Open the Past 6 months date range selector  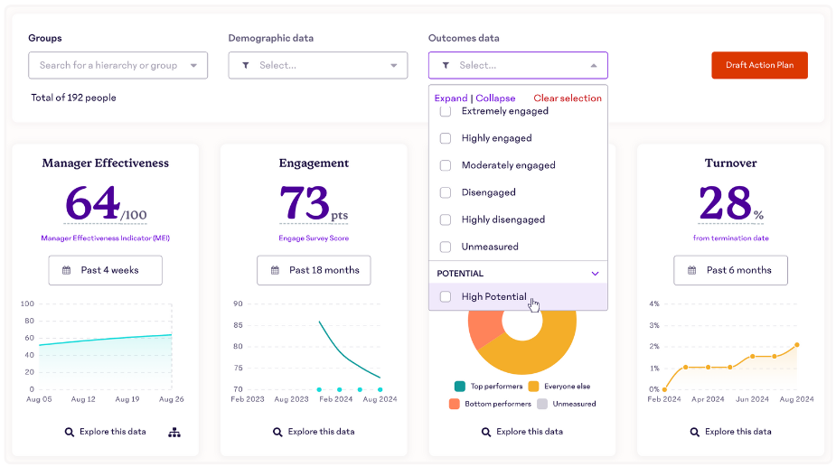point(730,270)
